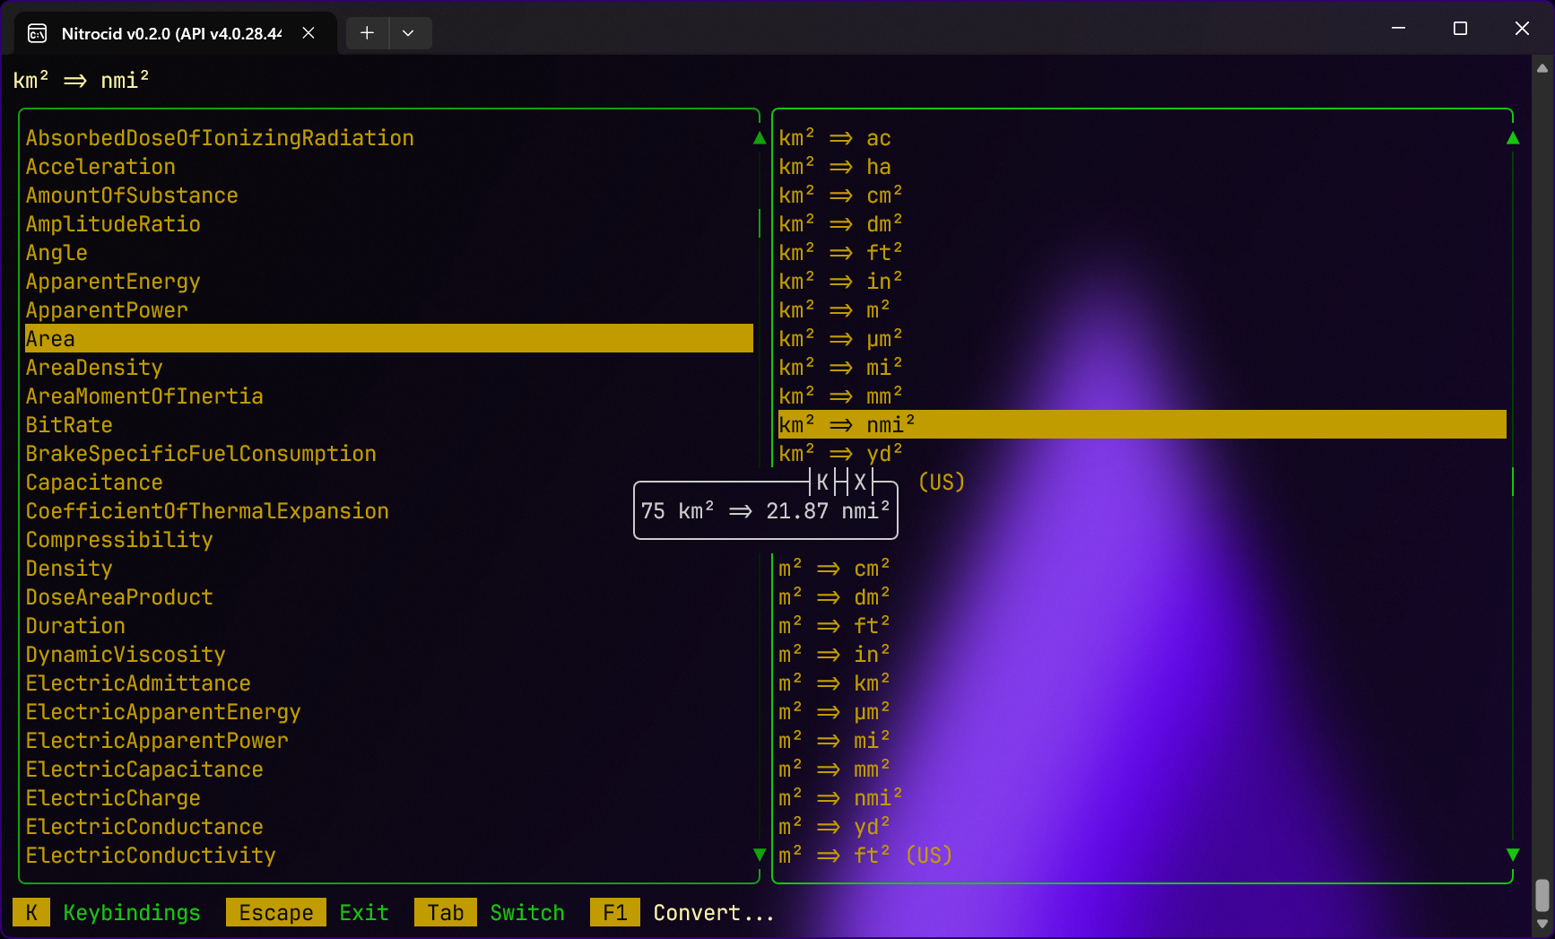The image size is (1555, 939).
Task: Open a new terminal tab
Action: pos(367,33)
